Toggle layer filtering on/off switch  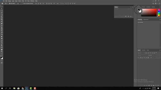(156, 53)
